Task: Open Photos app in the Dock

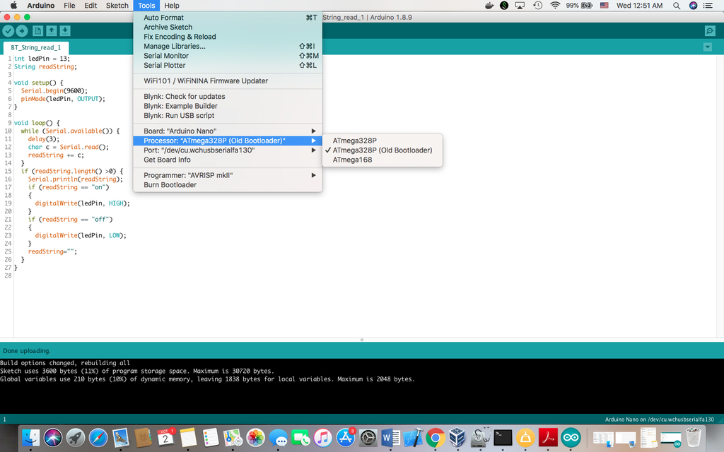Action: (x=255, y=437)
